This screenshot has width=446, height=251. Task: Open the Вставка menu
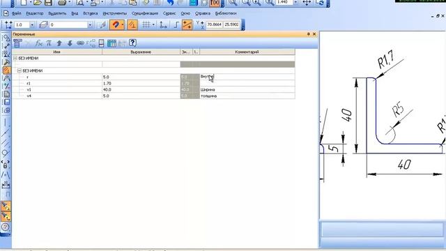91,13
